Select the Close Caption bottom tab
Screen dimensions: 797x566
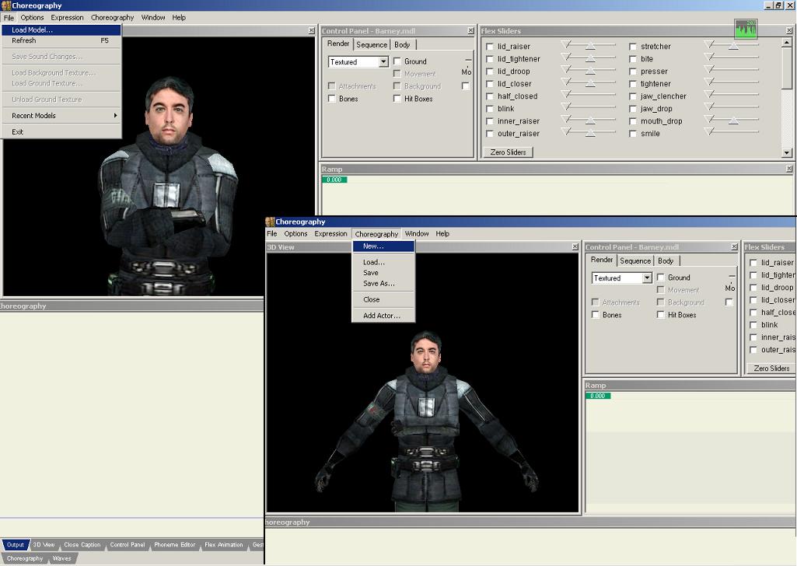tap(82, 545)
